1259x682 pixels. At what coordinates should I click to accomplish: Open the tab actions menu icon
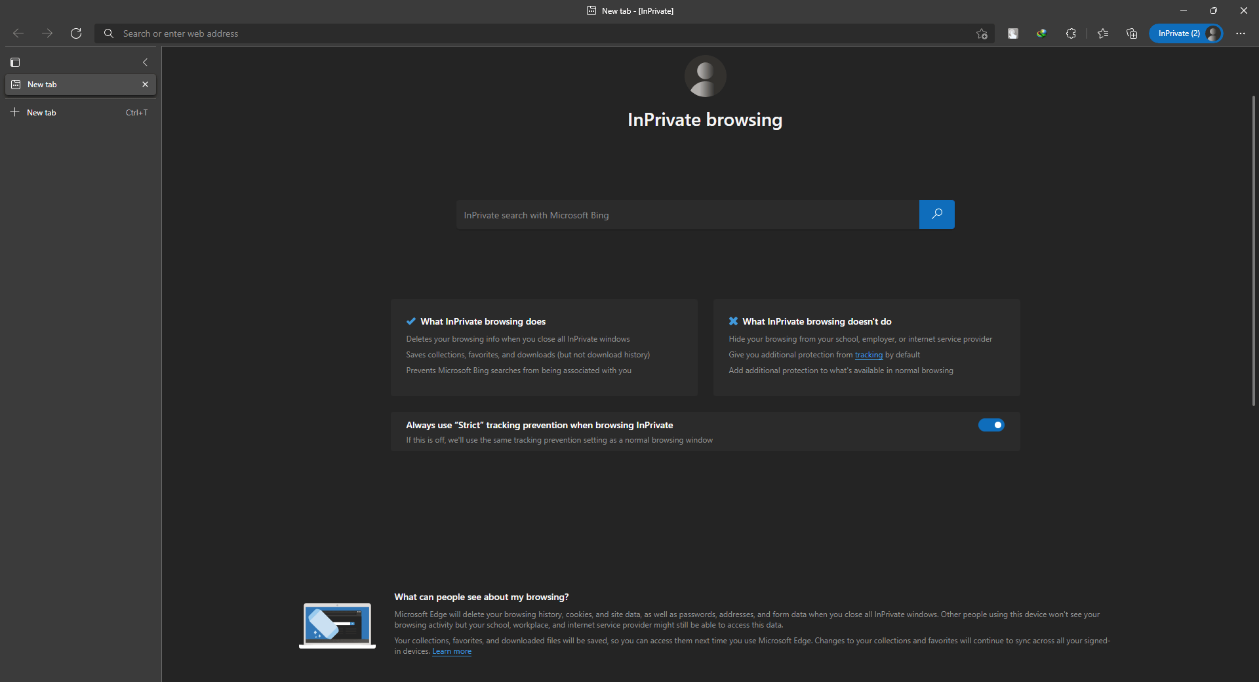(x=15, y=62)
